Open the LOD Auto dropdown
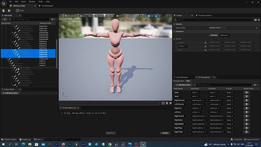The width and height of the screenshot is (261, 147). [x=110, y=16]
